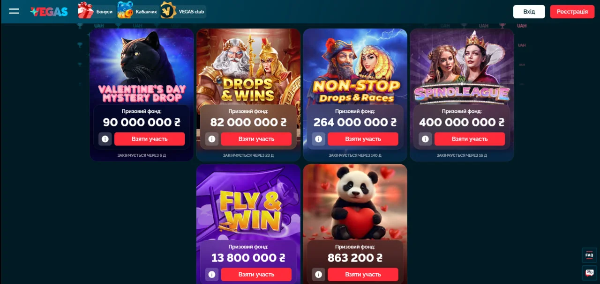Open Бонуси gift box item

tap(96, 11)
